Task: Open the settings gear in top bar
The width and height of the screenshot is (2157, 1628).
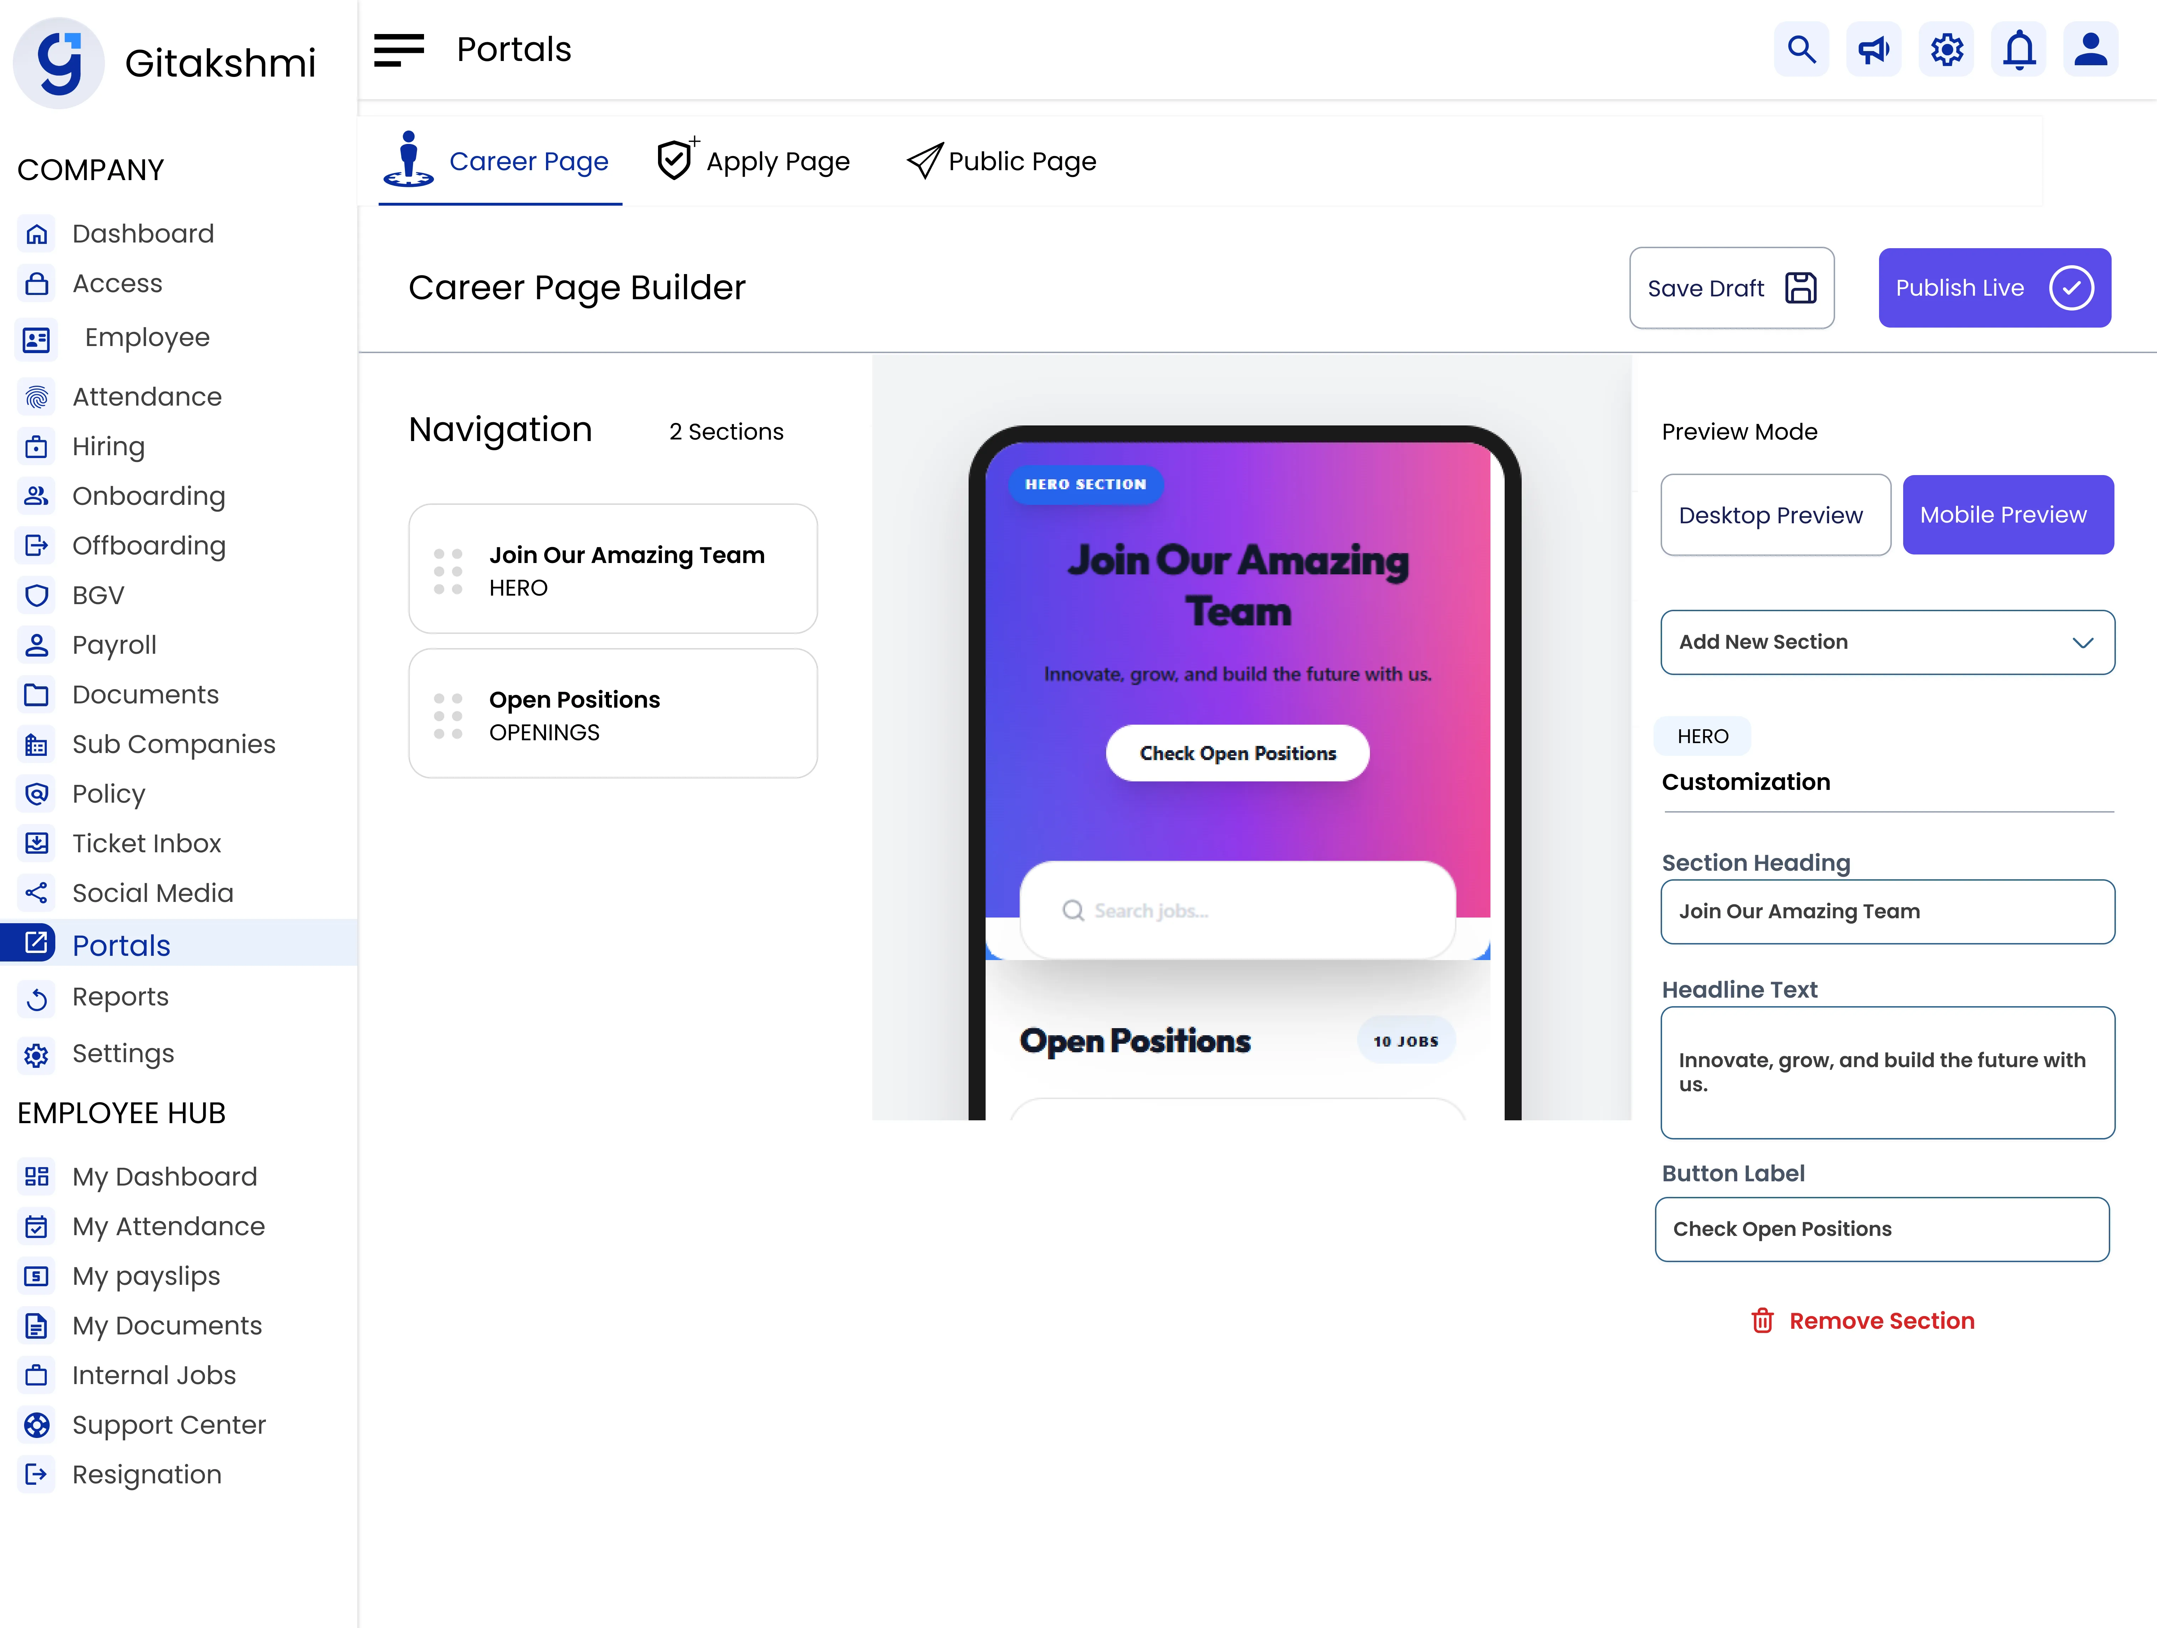Action: (1946, 49)
